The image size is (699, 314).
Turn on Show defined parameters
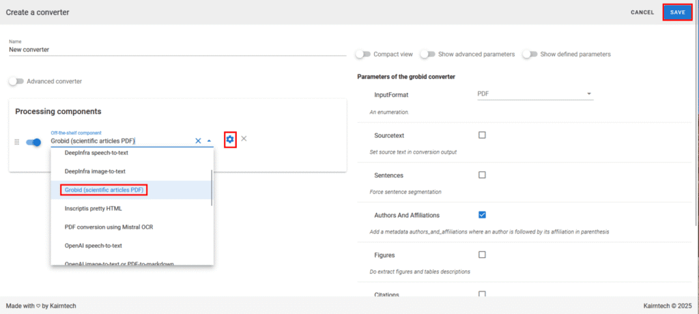point(530,54)
